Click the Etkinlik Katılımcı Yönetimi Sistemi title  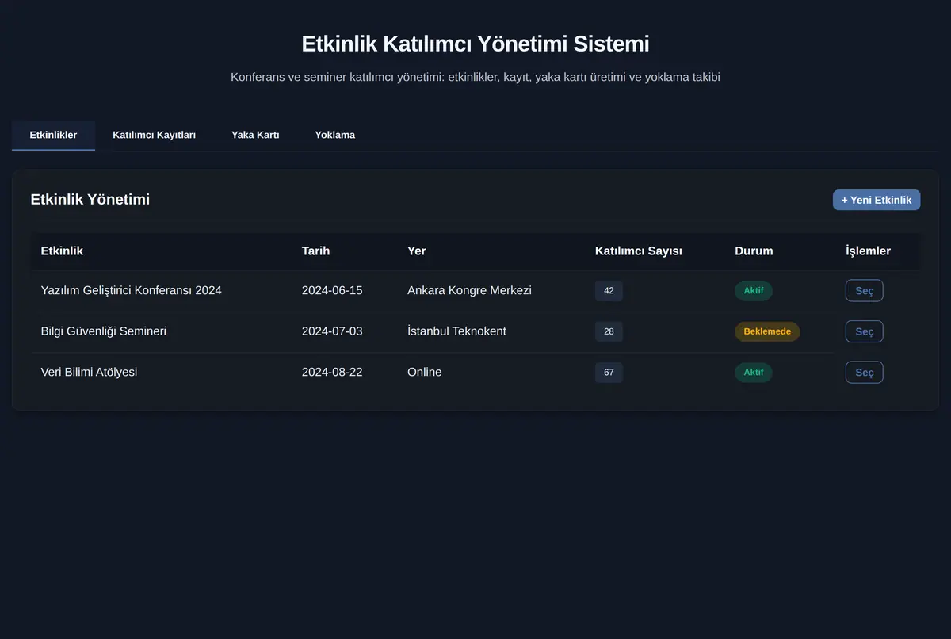pyautogui.click(x=475, y=44)
